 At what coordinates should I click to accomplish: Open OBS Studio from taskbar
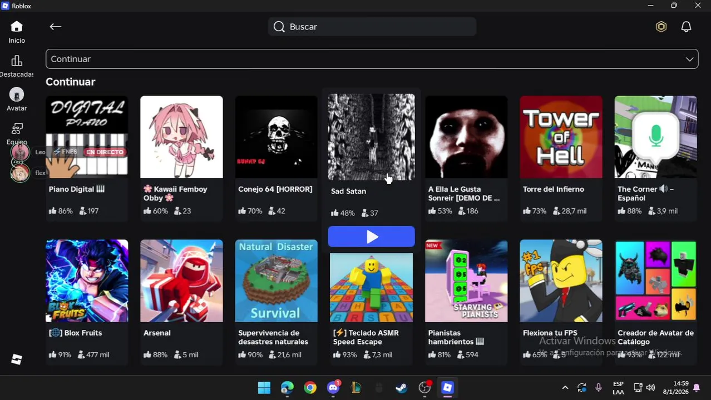point(424,388)
